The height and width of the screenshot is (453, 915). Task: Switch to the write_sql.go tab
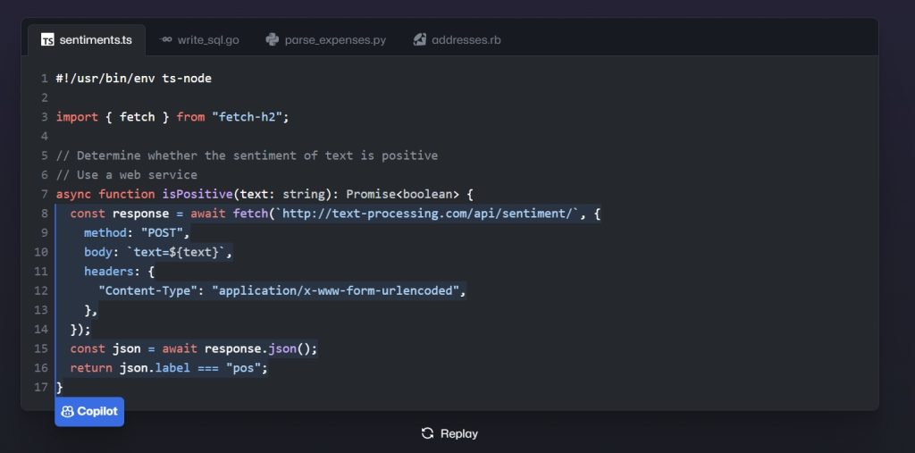point(199,40)
